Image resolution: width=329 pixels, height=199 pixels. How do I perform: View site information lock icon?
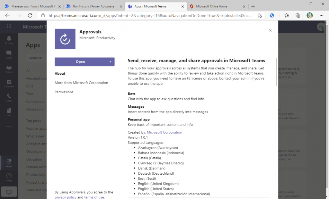[43, 15]
